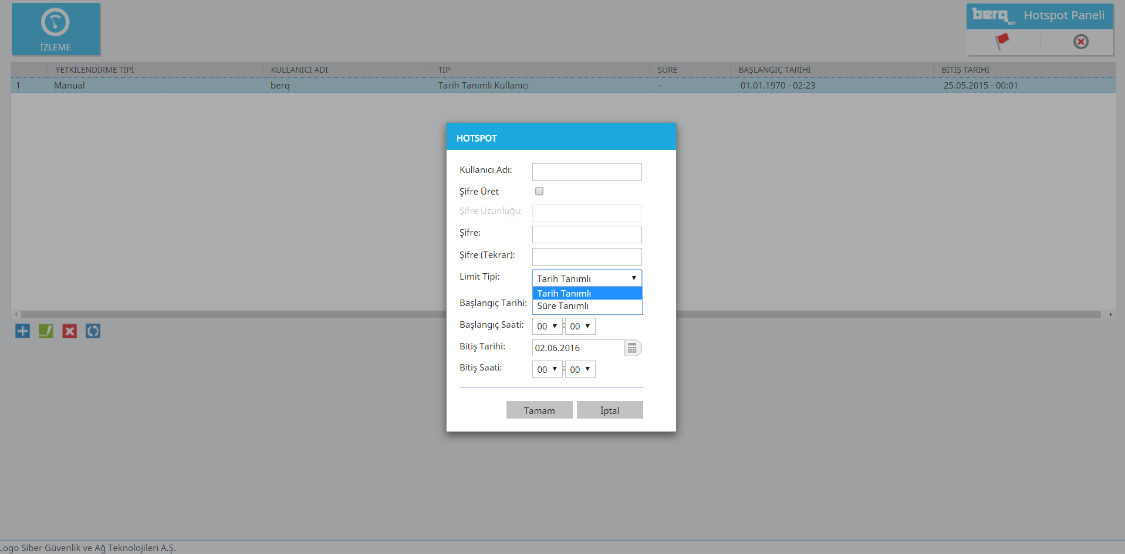Click horizontal scrollbar right arrow
The height and width of the screenshot is (554, 1125).
click(1110, 315)
